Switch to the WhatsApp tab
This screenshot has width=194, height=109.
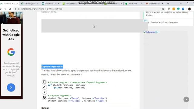[134, 4]
